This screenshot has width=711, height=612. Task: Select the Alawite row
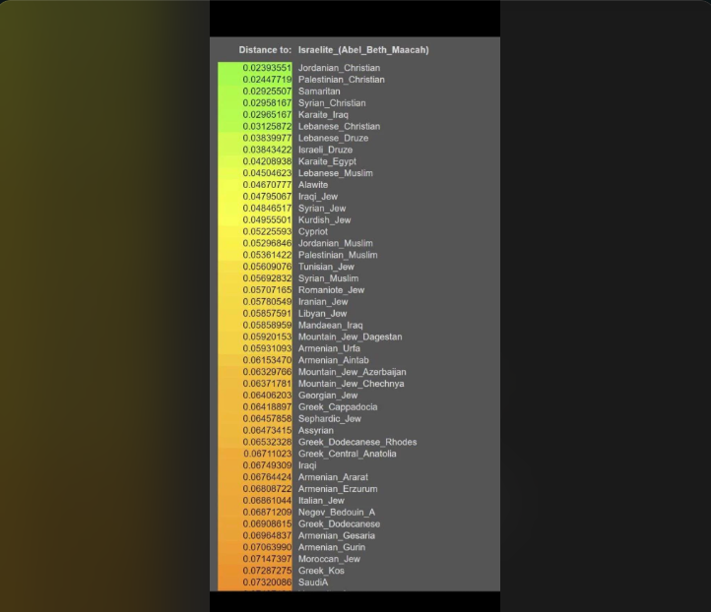313,185
